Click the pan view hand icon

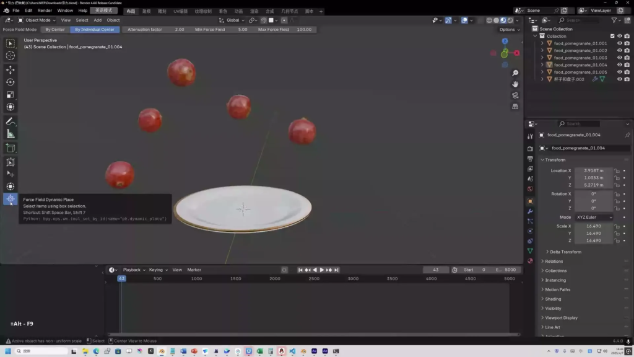point(515,84)
